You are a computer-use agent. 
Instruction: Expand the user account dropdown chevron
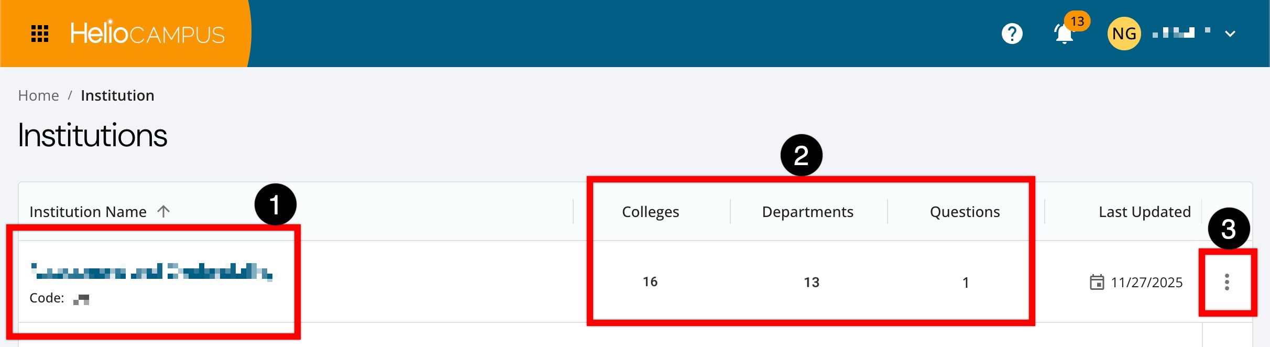coord(1230,34)
